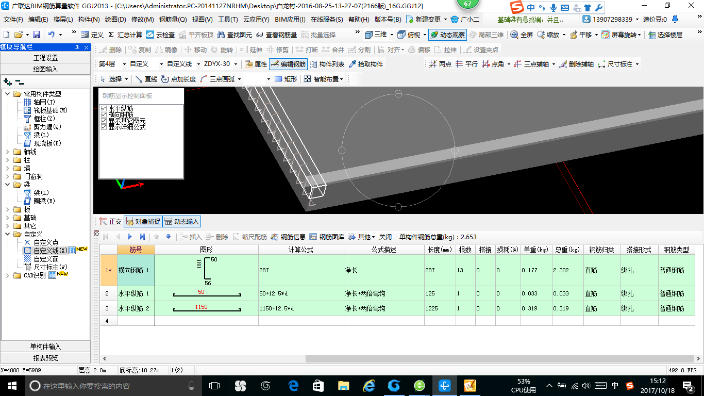
Task: Open Microsoft Edge from taskbar
Action: [x=294, y=386]
